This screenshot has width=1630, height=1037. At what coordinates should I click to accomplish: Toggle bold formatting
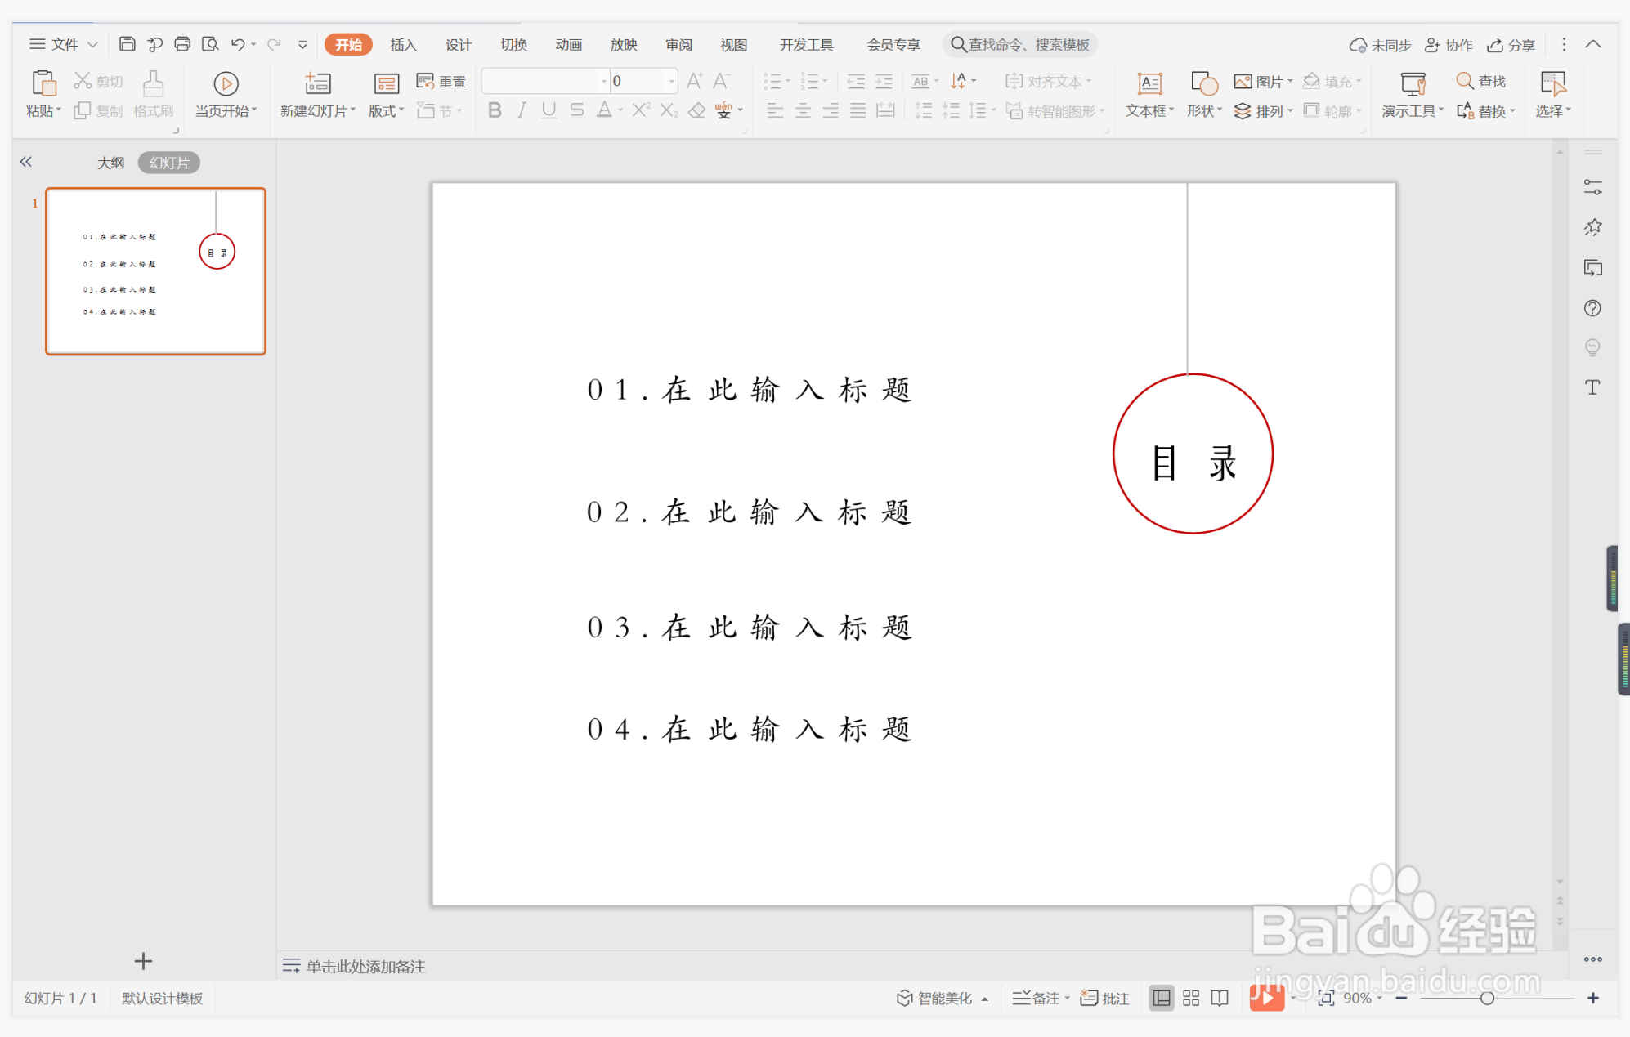click(x=494, y=110)
